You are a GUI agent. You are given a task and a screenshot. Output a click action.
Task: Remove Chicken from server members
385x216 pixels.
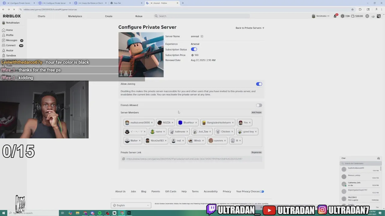(232, 132)
